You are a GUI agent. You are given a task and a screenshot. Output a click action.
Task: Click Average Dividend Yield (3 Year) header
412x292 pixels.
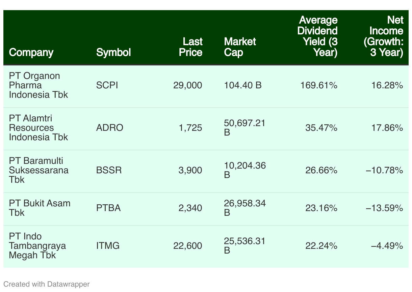point(317,36)
